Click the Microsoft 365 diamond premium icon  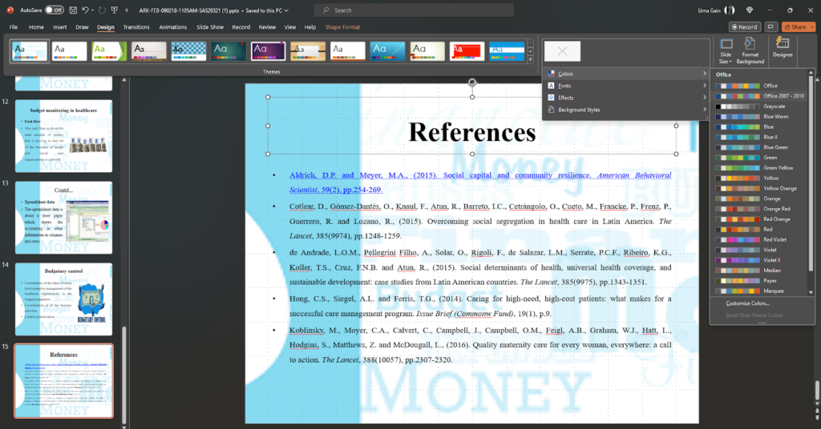pyautogui.click(x=749, y=10)
